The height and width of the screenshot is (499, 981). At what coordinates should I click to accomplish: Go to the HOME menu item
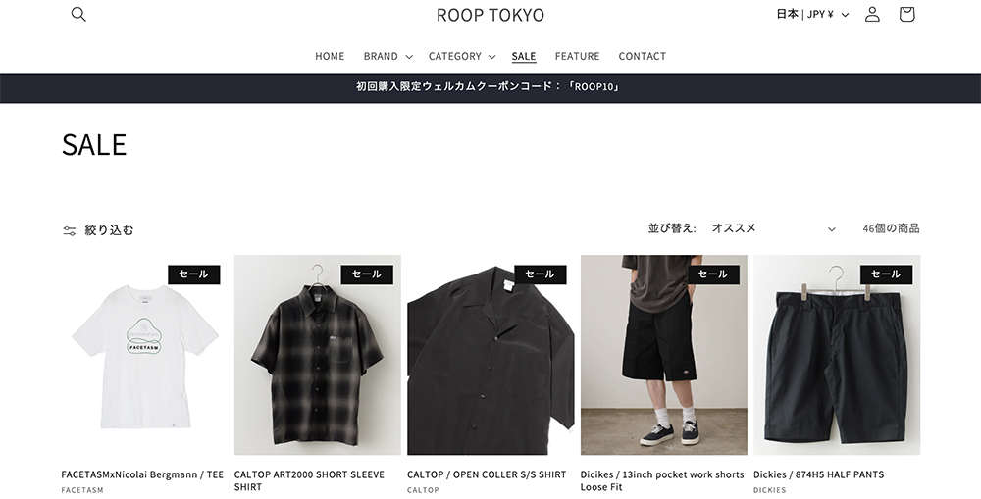(330, 56)
